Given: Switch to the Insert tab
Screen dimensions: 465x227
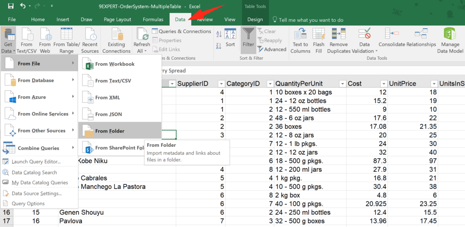Looking at the screenshot, I should click(x=63, y=19).
